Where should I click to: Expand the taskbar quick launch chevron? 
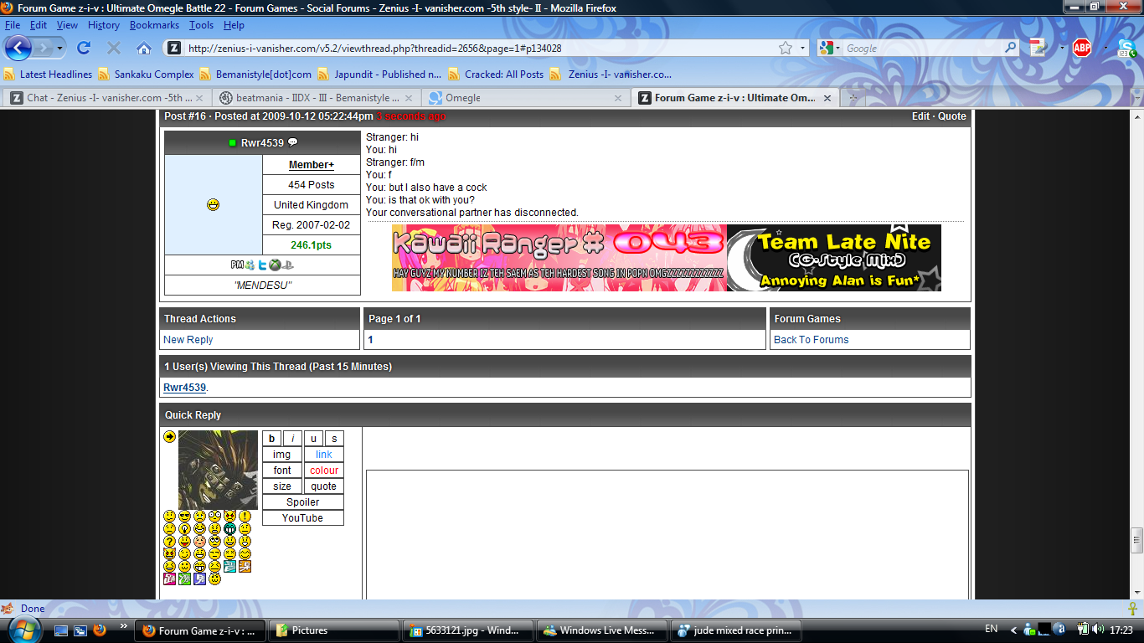[124, 625]
